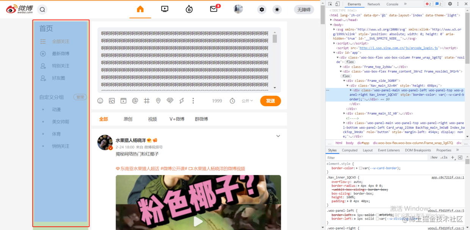Select 最新微博 in the sidebar

[x=61, y=54]
